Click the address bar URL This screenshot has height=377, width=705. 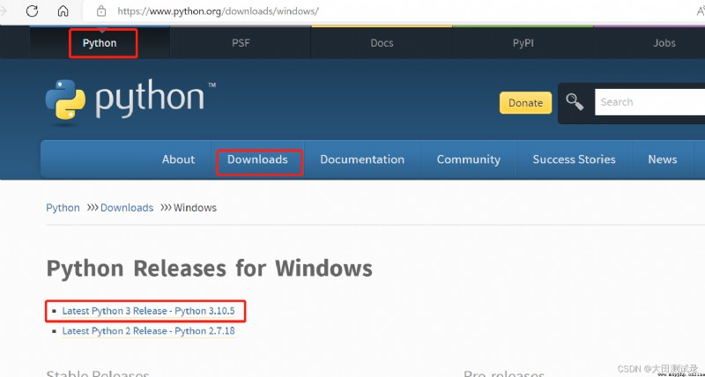tap(218, 11)
